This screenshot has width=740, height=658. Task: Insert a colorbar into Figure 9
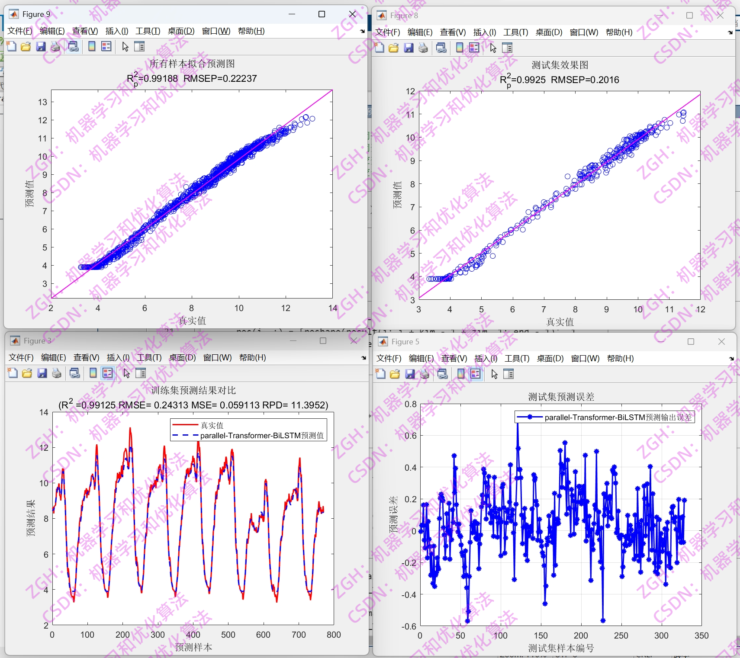[91, 46]
